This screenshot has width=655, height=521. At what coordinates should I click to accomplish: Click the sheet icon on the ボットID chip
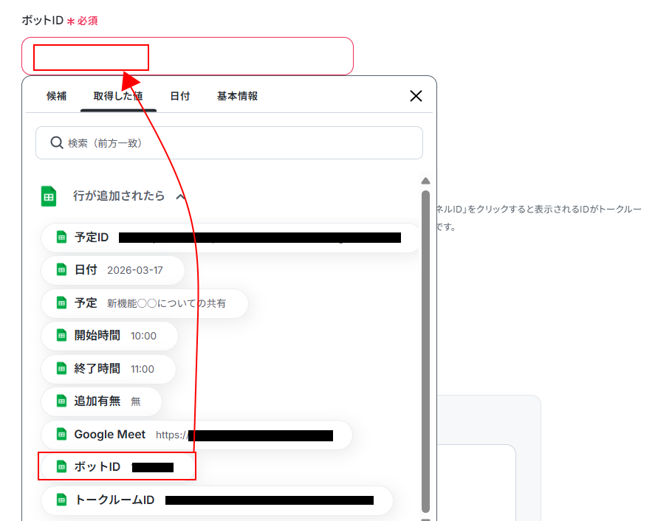pos(61,466)
